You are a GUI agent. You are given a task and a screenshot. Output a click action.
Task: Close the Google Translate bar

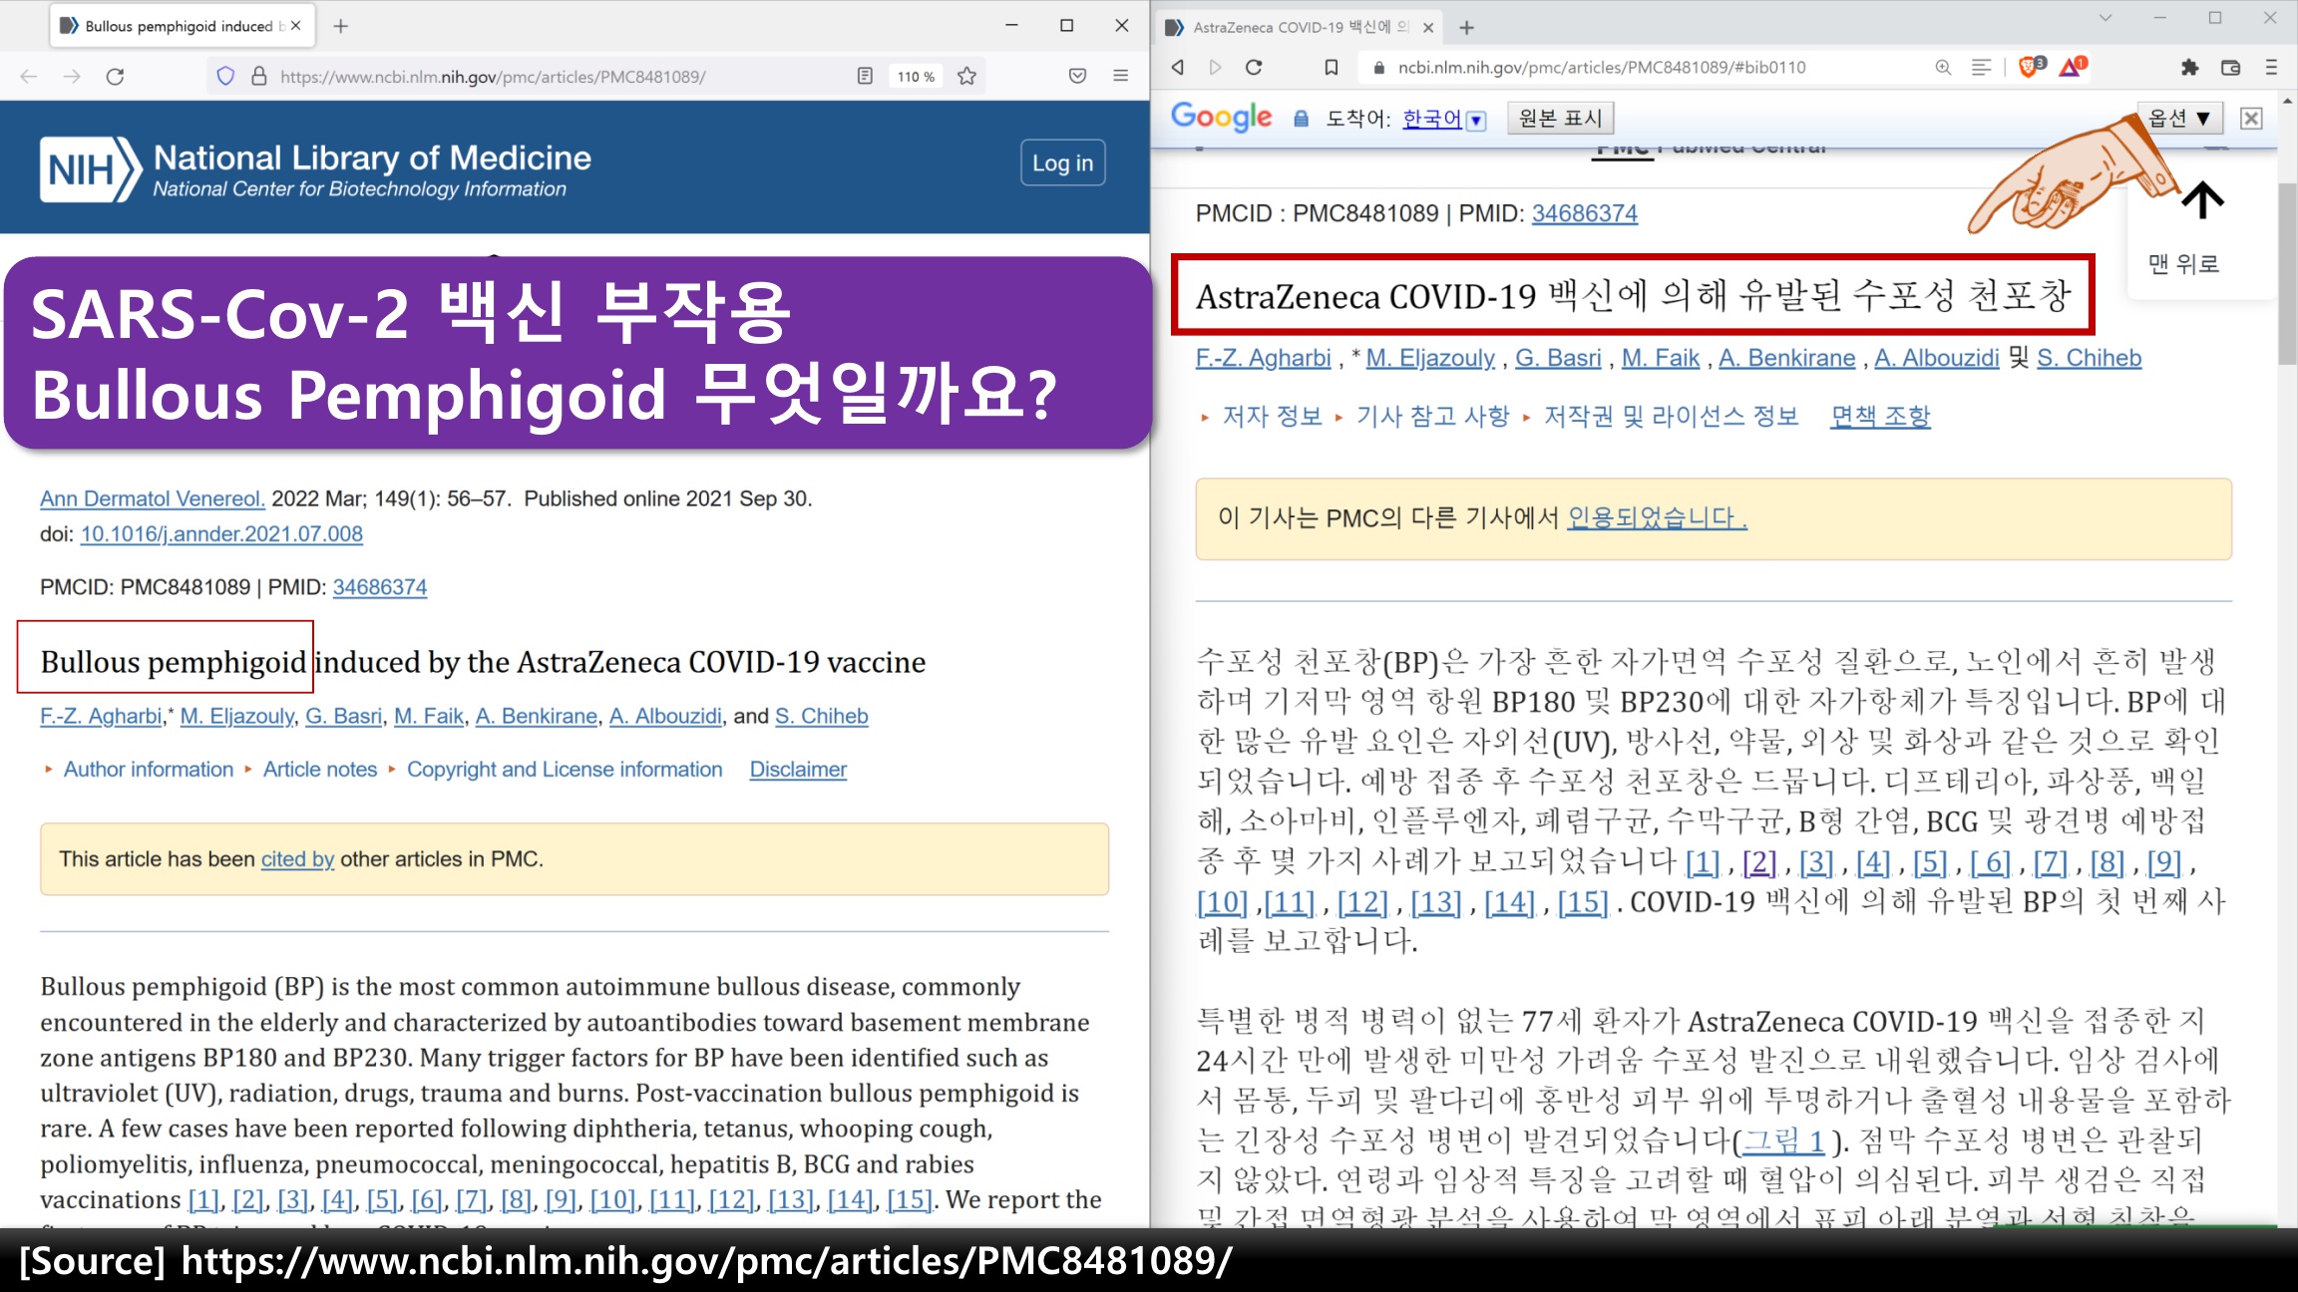click(x=2251, y=119)
